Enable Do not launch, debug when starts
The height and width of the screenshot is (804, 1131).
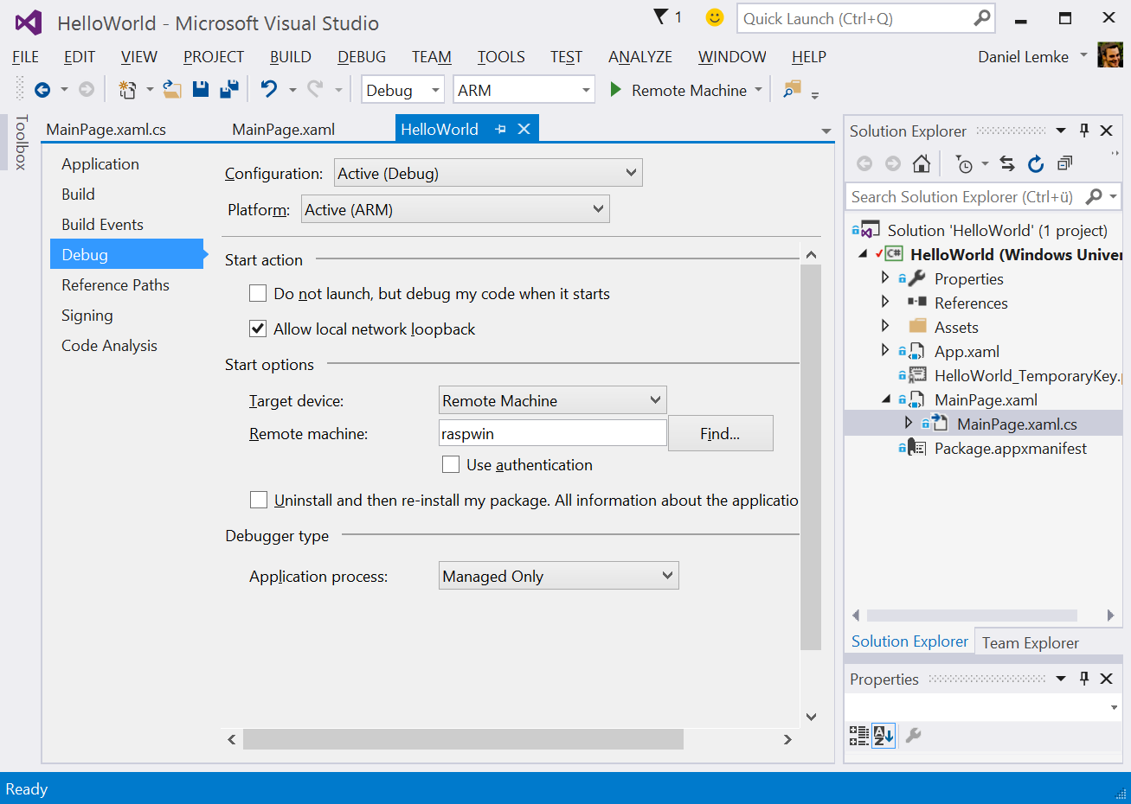258,293
